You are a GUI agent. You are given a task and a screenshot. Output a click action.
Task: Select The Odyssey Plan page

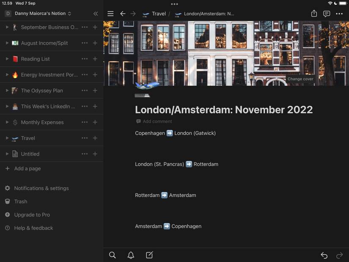point(42,91)
